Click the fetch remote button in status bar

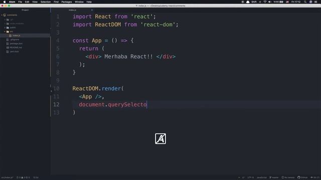(x=288, y=177)
